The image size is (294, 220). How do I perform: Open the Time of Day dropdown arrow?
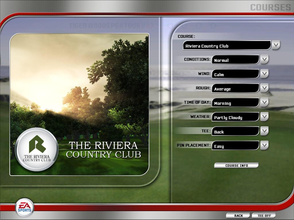click(x=264, y=103)
